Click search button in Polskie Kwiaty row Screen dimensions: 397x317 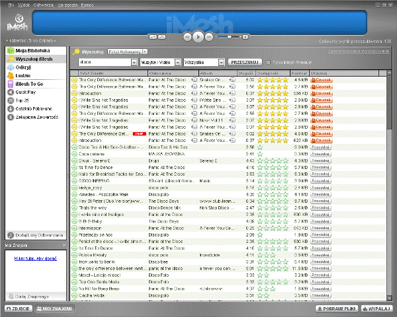pyautogui.click(x=321, y=255)
